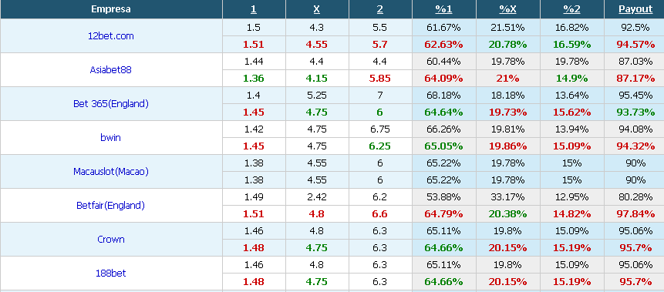Sort by the %X column header
Screen dimensions: 664x292
[x=507, y=9]
